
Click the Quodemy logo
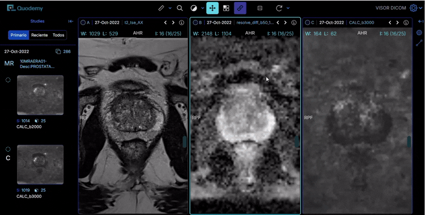[25, 8]
